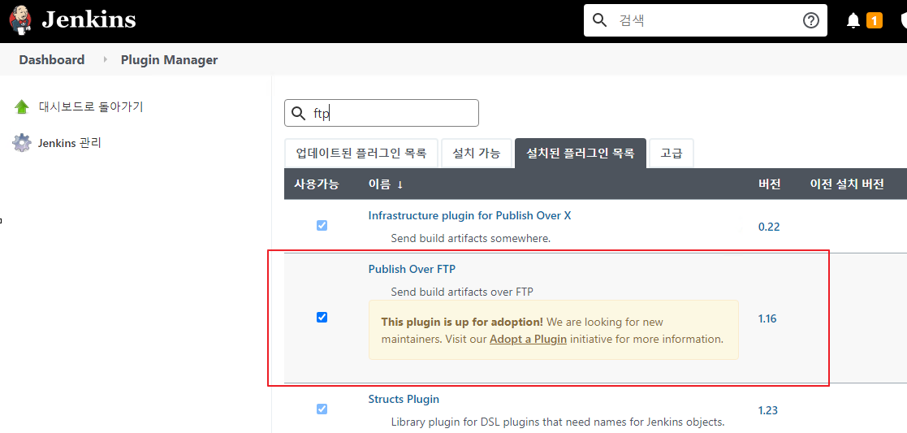Click 대시보드로 돌아가기 link
Viewport: 907px width, 433px height.
91,106
